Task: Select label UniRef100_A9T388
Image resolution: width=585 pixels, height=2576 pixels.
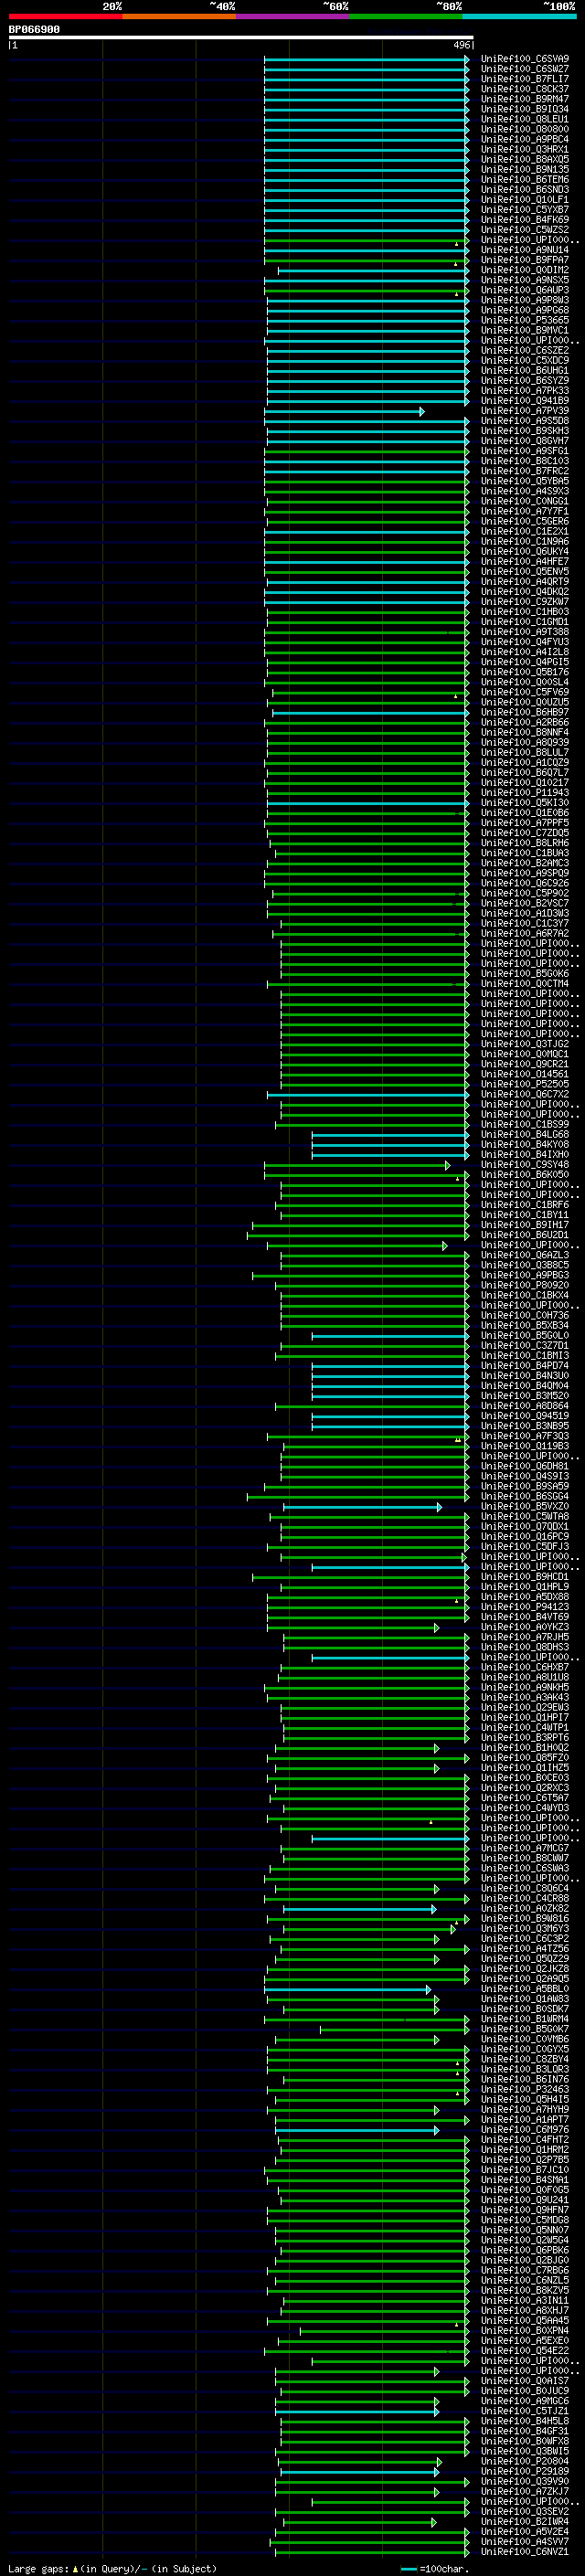Action: click(x=524, y=632)
